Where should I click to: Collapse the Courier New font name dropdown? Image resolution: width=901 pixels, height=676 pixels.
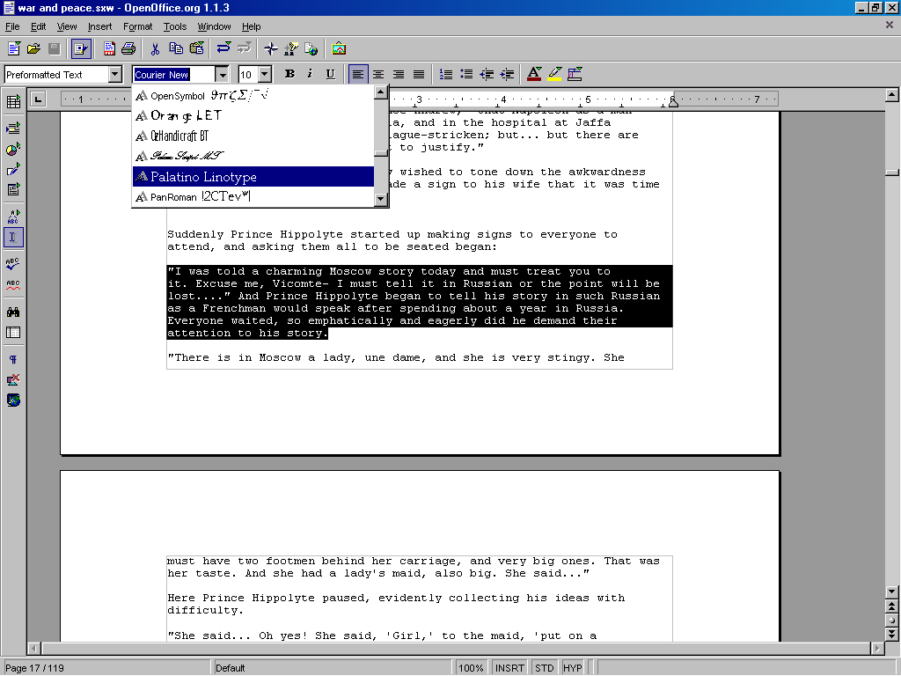222,75
